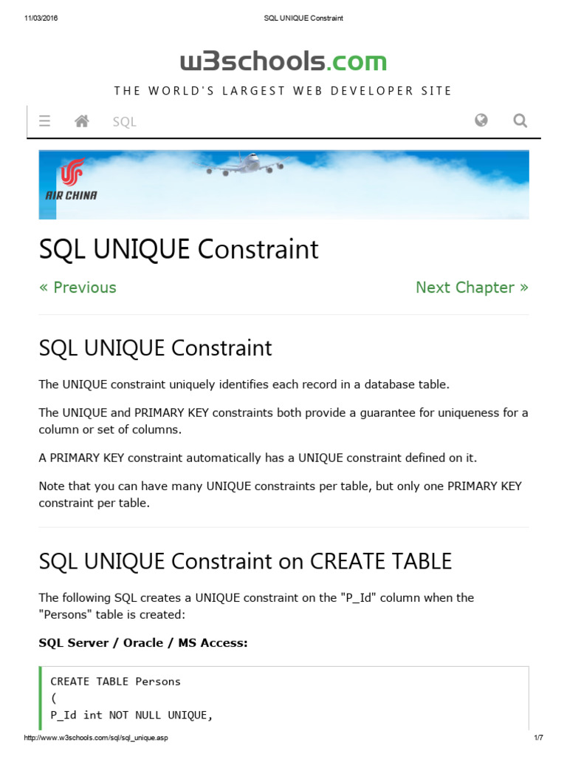Click the "SQL Server / Oracle / MS Access:" label
This screenshot has height=757, width=567.
pyautogui.click(x=143, y=643)
